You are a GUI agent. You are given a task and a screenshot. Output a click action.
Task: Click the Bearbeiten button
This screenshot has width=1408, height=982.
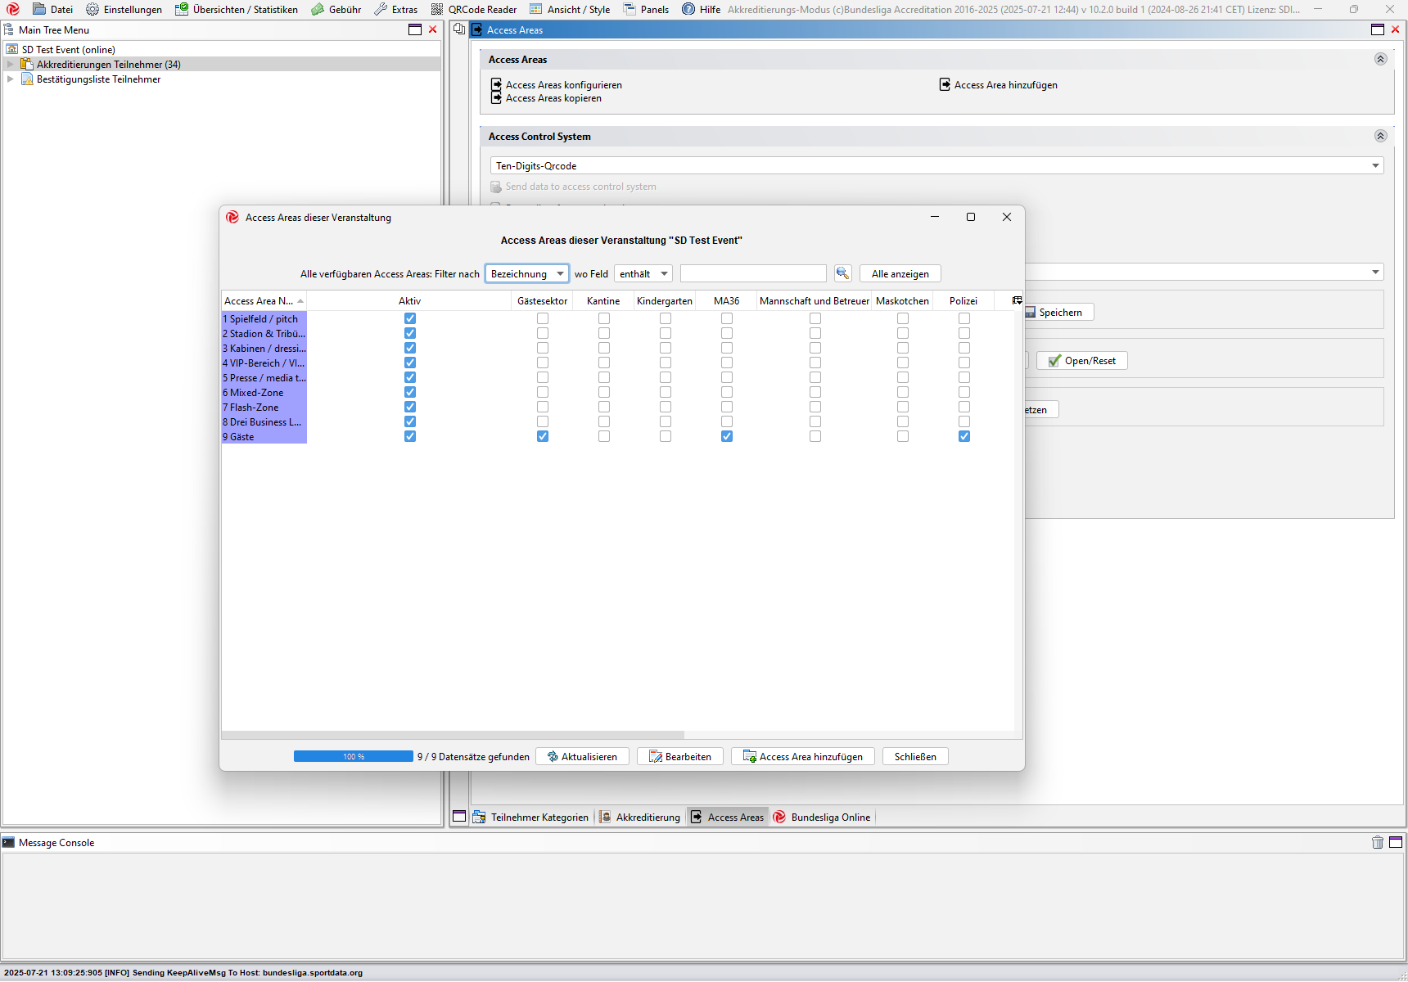[x=679, y=756]
